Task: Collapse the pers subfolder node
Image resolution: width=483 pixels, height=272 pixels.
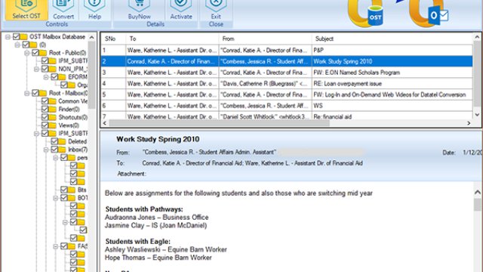Action: [55, 158]
